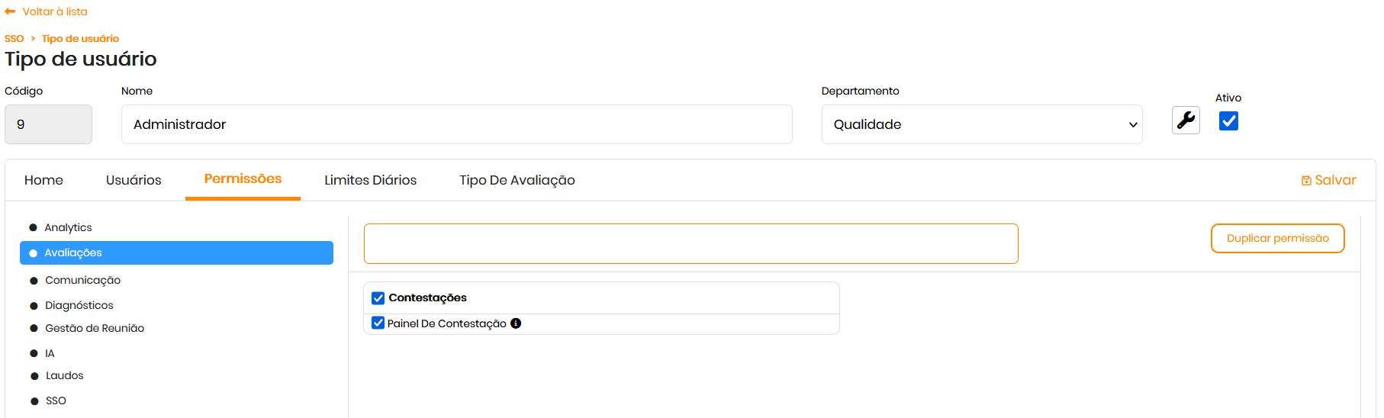This screenshot has width=1384, height=418.
Task: Switch to the Usuários tab
Action: (x=134, y=180)
